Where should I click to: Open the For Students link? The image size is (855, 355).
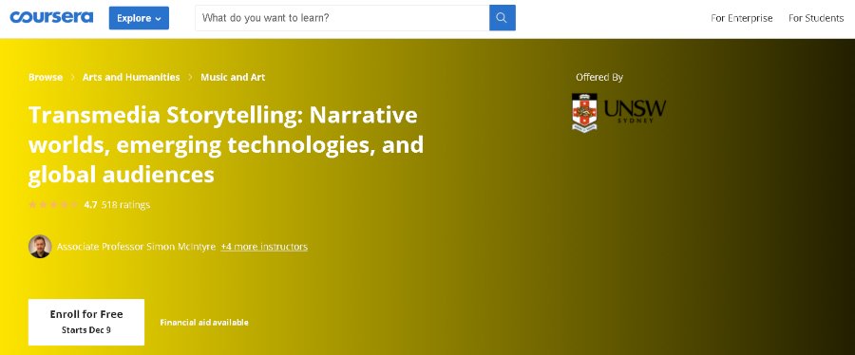816,18
